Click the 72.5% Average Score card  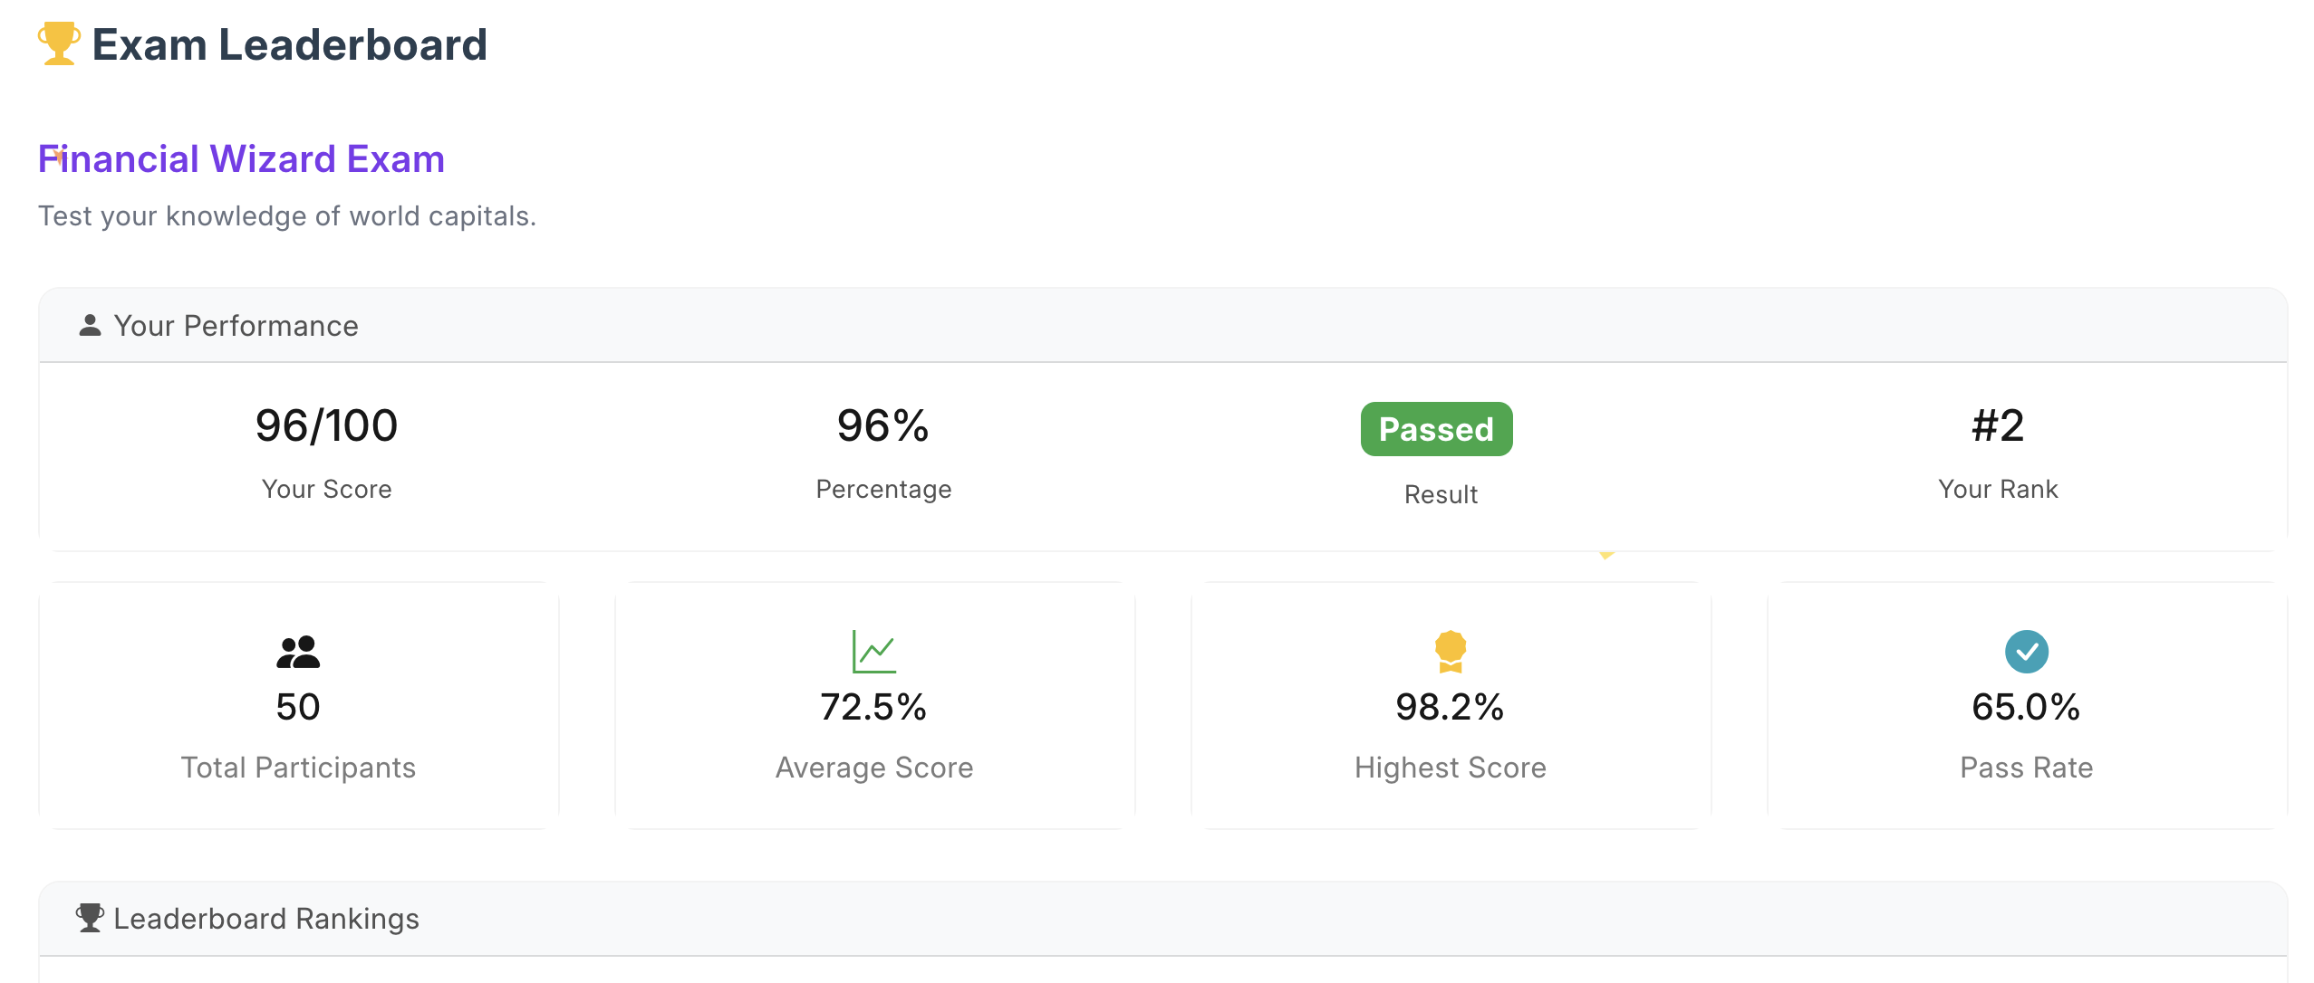coord(875,706)
